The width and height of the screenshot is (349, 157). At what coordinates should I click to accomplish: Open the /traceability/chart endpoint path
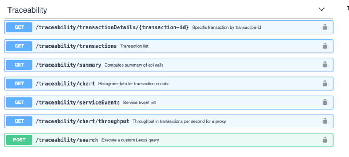pyautogui.click(x=65, y=84)
